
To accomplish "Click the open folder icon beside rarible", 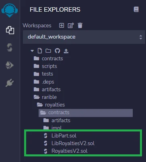I will (37, 97).
